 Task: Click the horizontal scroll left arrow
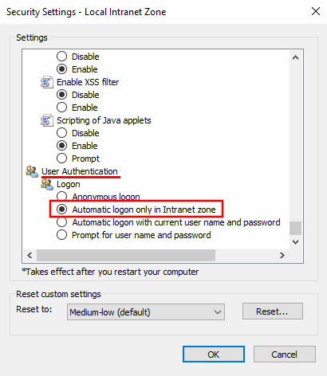(x=30, y=255)
